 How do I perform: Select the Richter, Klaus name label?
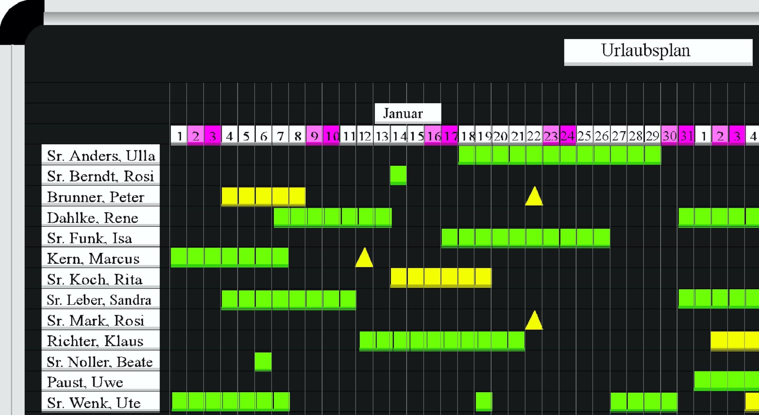(101, 340)
